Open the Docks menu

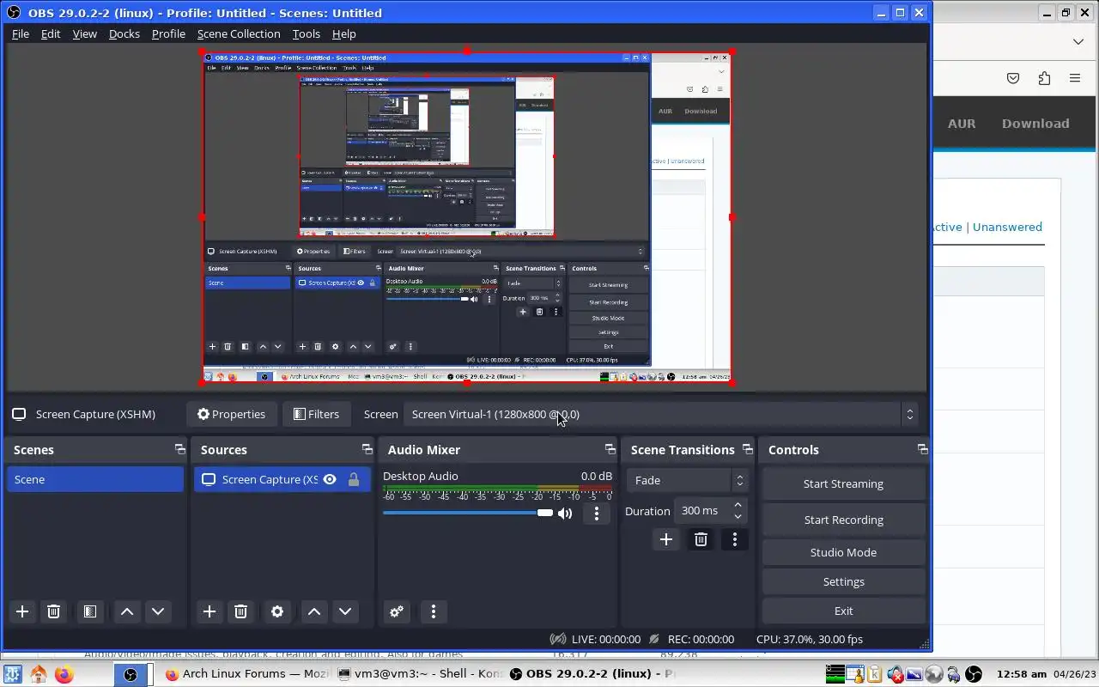pyautogui.click(x=124, y=33)
